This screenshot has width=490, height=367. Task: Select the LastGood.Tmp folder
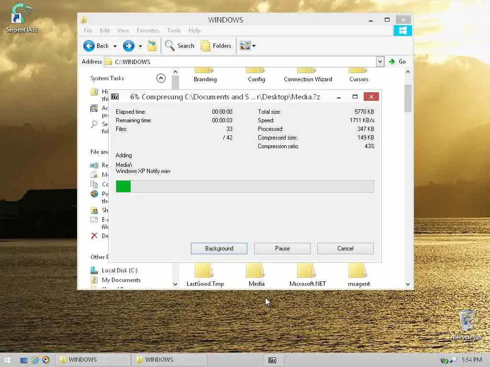click(x=205, y=275)
